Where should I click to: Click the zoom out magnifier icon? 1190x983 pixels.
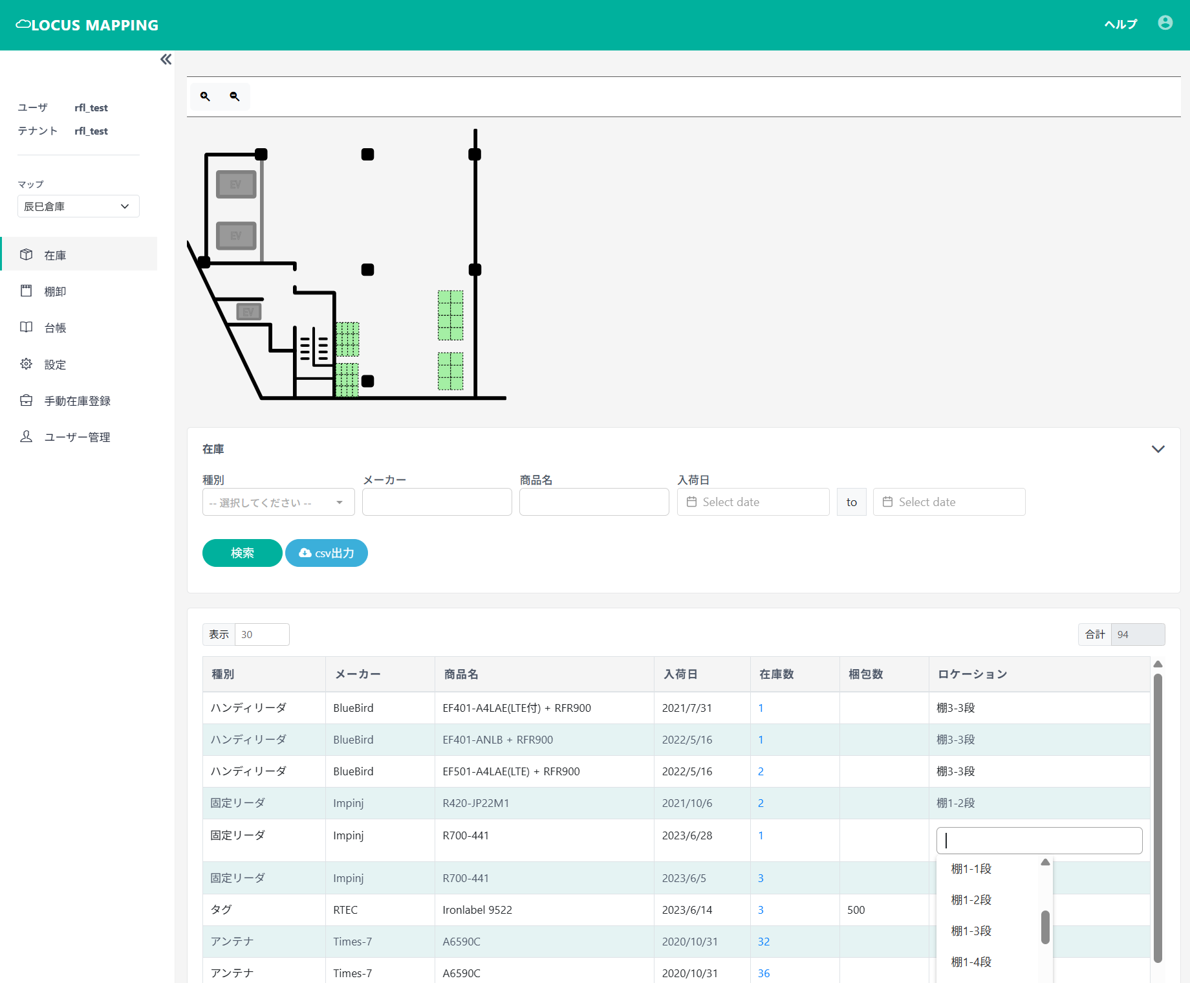point(235,96)
